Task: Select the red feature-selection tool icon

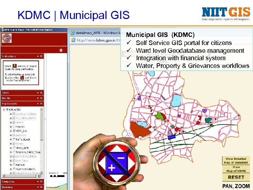Action: coord(22,77)
